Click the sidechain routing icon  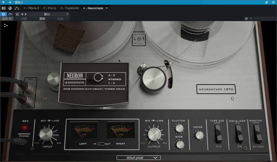[x=17, y=8]
